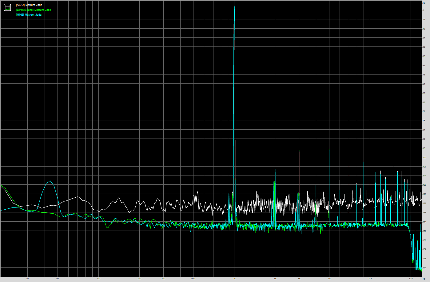430x282 pixels.
Task: Click the 10K frequency axis label
Action: 370,279
